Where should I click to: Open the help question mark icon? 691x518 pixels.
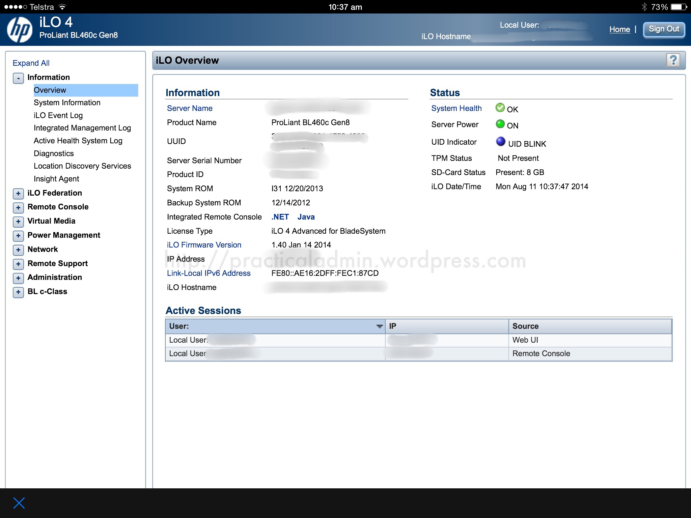[673, 60]
